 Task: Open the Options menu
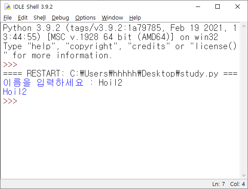click(85, 17)
